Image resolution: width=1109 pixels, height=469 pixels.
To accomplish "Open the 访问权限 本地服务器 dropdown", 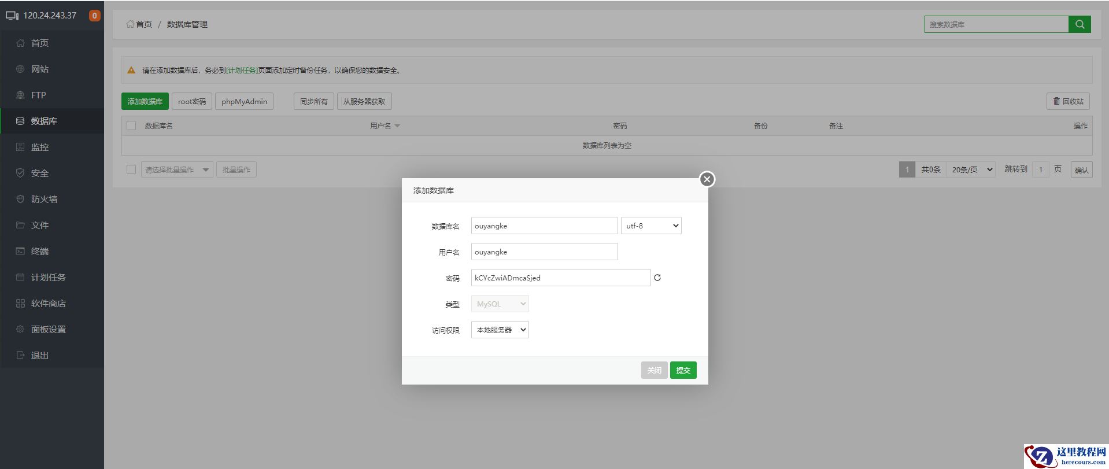I will [x=500, y=330].
